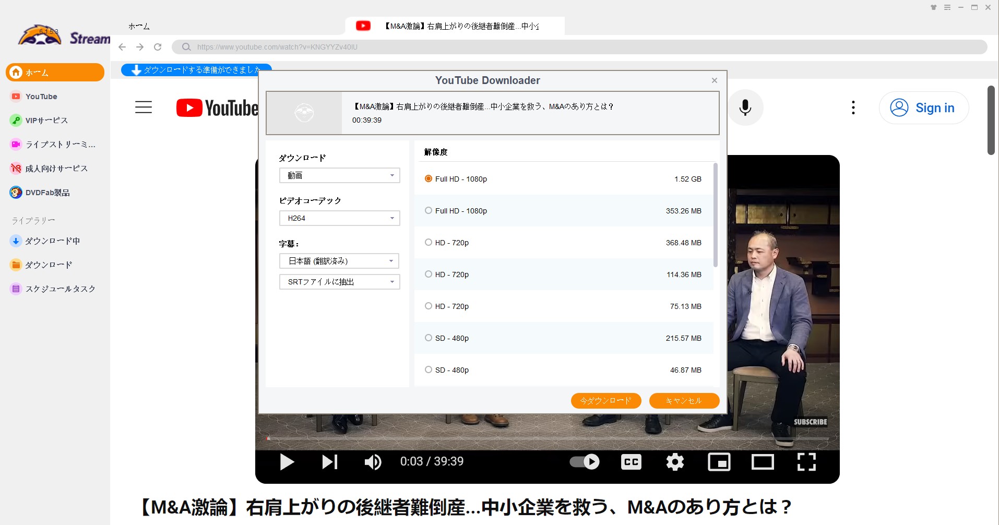This screenshot has height=525, width=999.
Task: Go forward in the browser
Action: coord(140,47)
